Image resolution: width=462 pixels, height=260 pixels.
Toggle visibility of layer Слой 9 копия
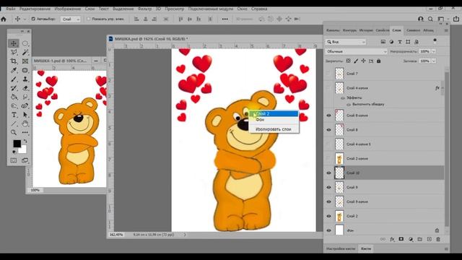click(x=329, y=202)
